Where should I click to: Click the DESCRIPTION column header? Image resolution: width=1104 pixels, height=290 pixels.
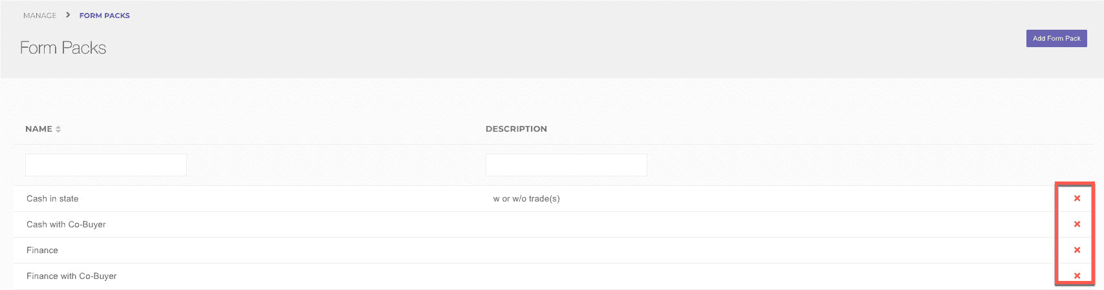pyautogui.click(x=516, y=129)
